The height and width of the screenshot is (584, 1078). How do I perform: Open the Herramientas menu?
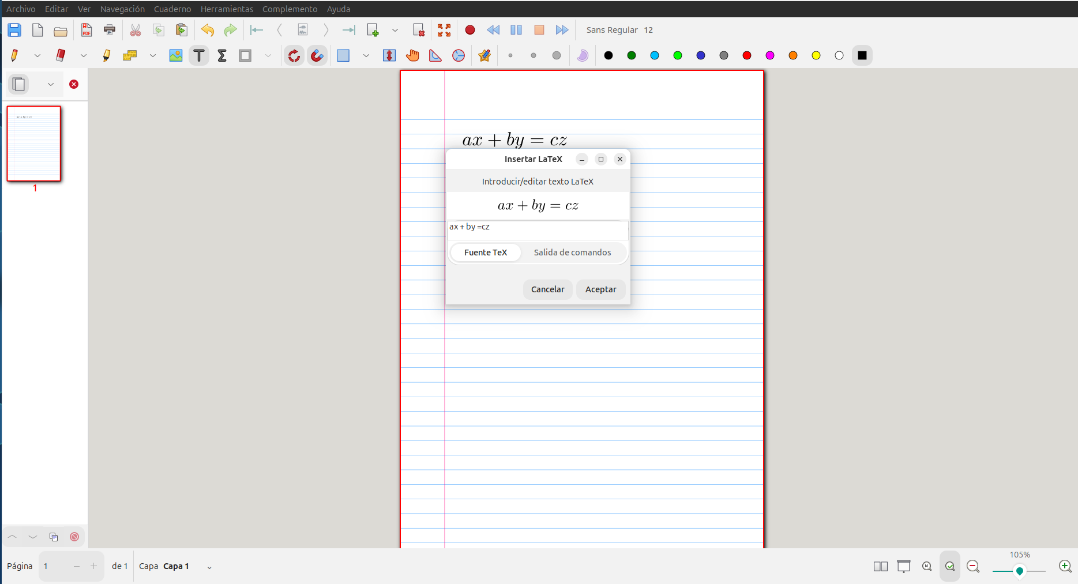pos(227,9)
